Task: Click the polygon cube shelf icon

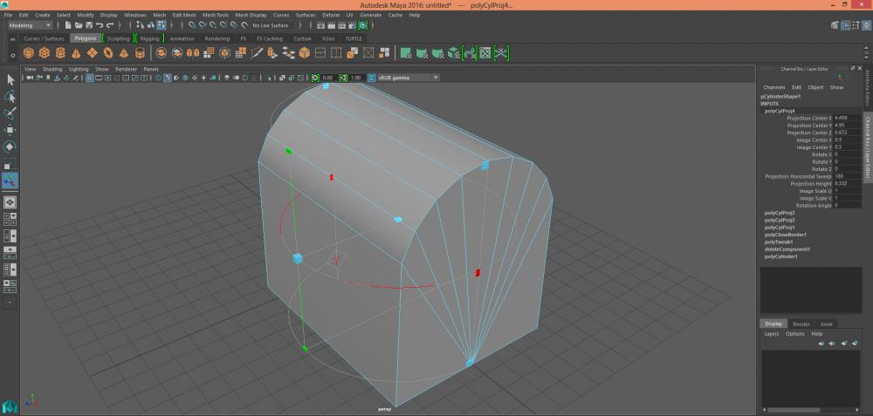Action: tap(44, 53)
